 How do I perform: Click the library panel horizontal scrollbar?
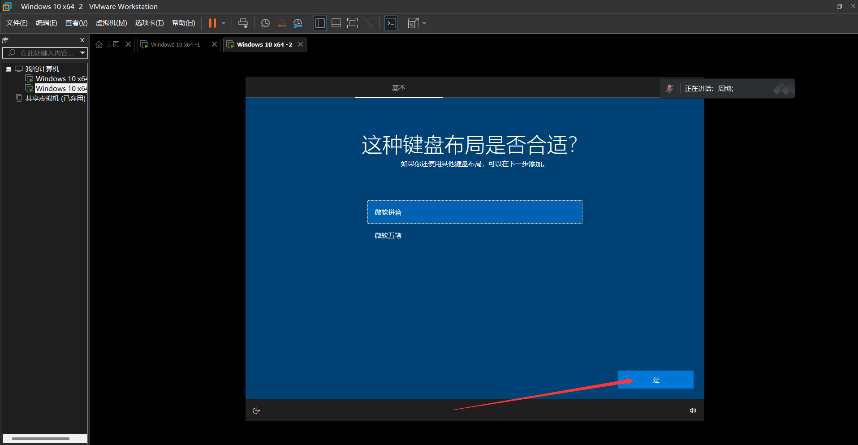pyautogui.click(x=41, y=438)
